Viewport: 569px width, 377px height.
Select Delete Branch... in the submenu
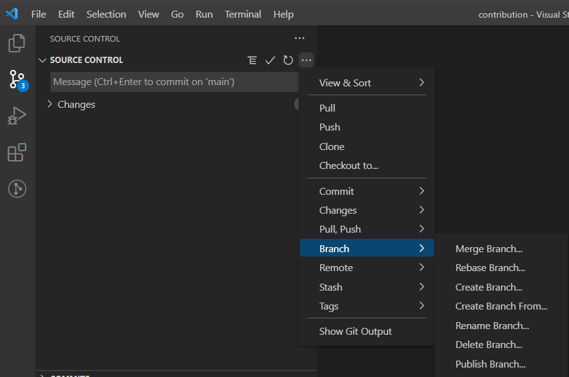pos(501,345)
